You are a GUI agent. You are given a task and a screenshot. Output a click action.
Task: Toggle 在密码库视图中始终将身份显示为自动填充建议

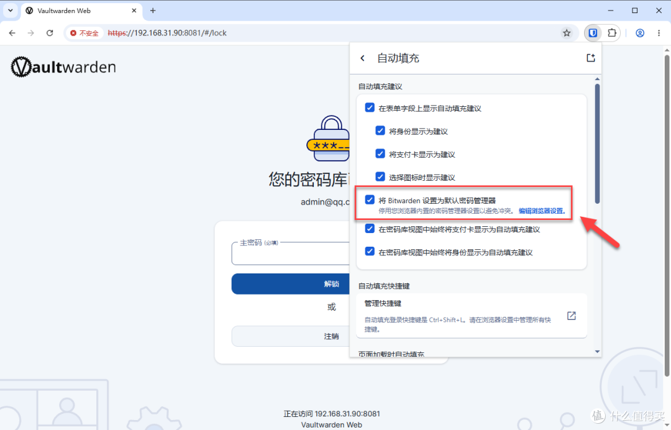pyautogui.click(x=370, y=252)
